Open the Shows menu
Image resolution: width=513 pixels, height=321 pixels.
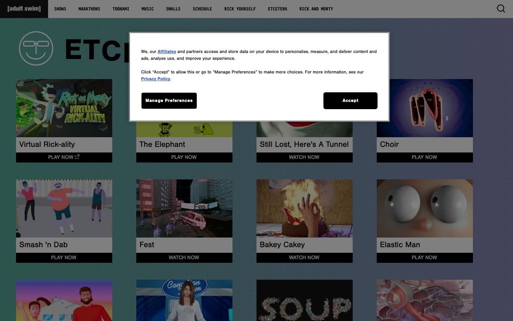tap(60, 9)
